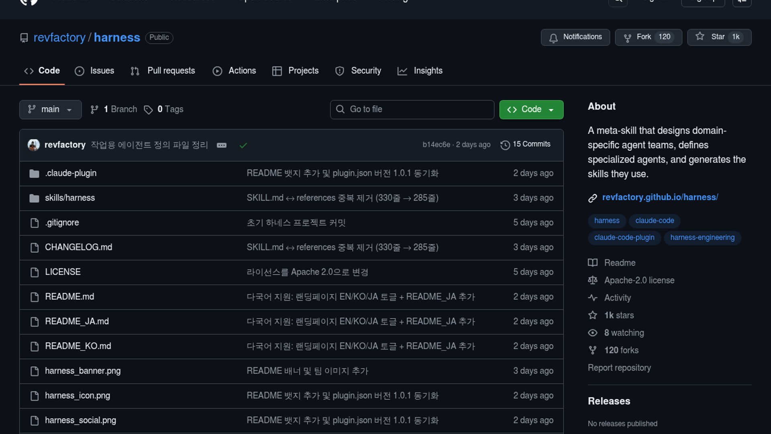The image size is (771, 434).
Task: Click the green commit status checkmark
Action: click(x=243, y=145)
